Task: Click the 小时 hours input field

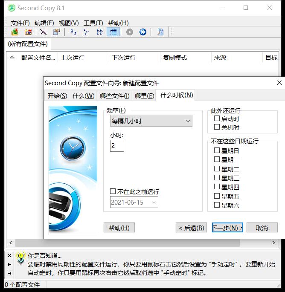Action: 117,146
